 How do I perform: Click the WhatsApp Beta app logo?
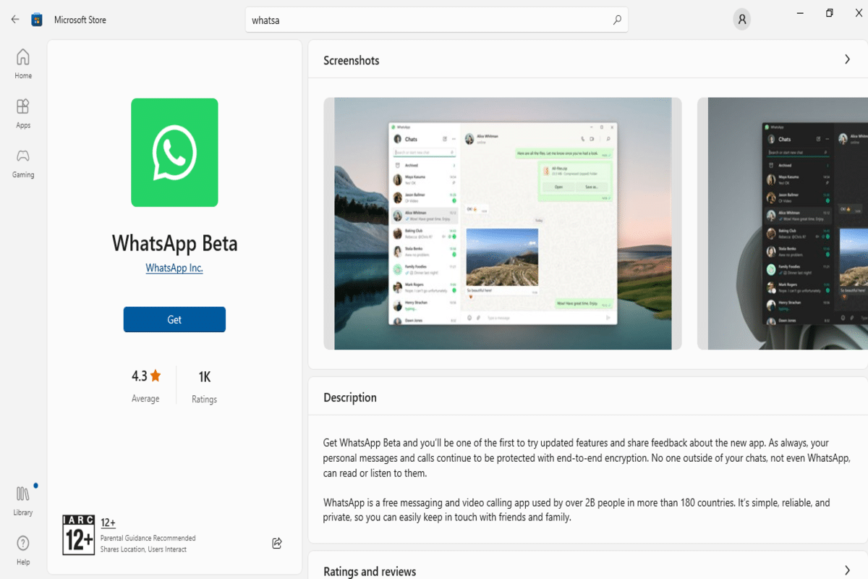(174, 153)
